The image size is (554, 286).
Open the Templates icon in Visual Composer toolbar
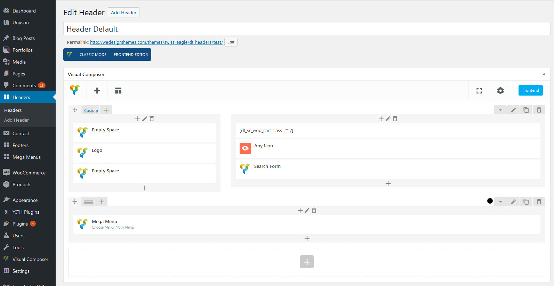tap(118, 91)
